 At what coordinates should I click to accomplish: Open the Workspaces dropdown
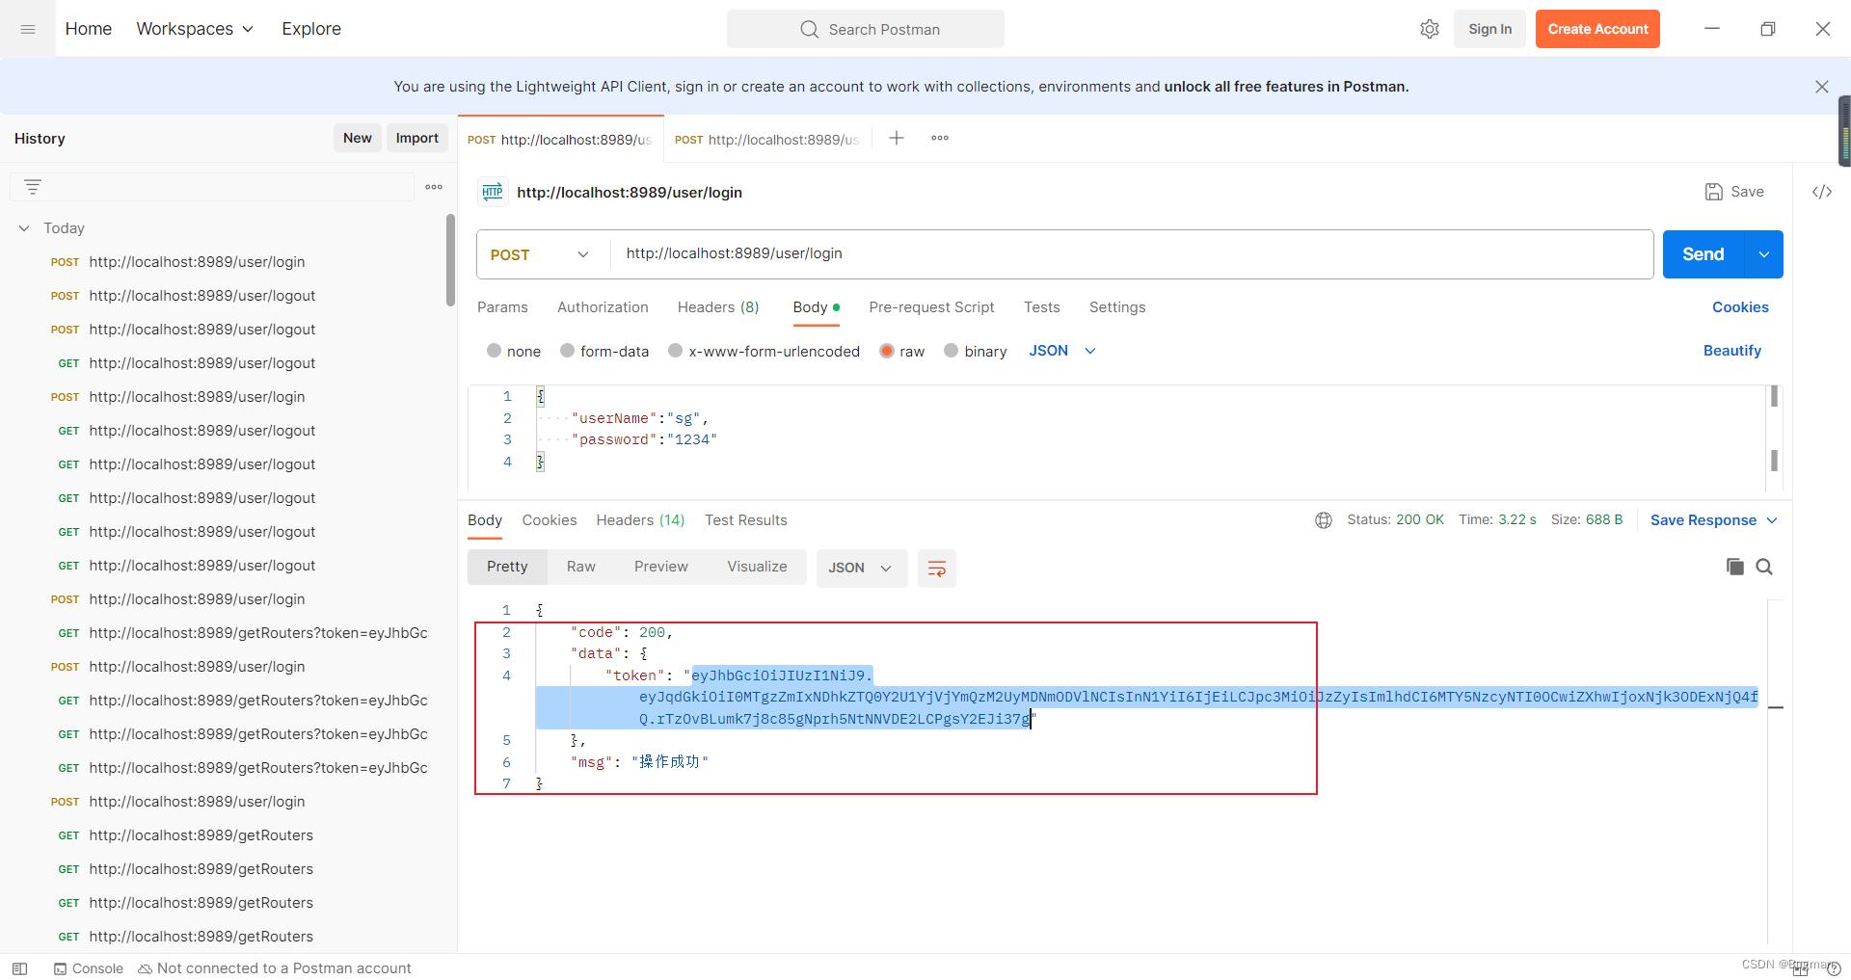pos(195,29)
